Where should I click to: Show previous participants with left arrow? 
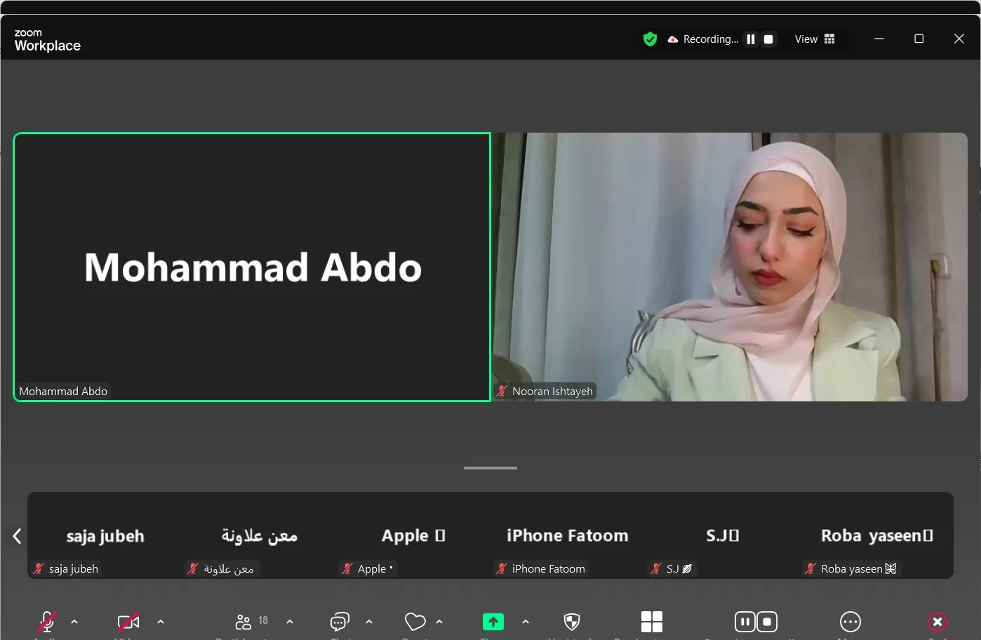(18, 536)
